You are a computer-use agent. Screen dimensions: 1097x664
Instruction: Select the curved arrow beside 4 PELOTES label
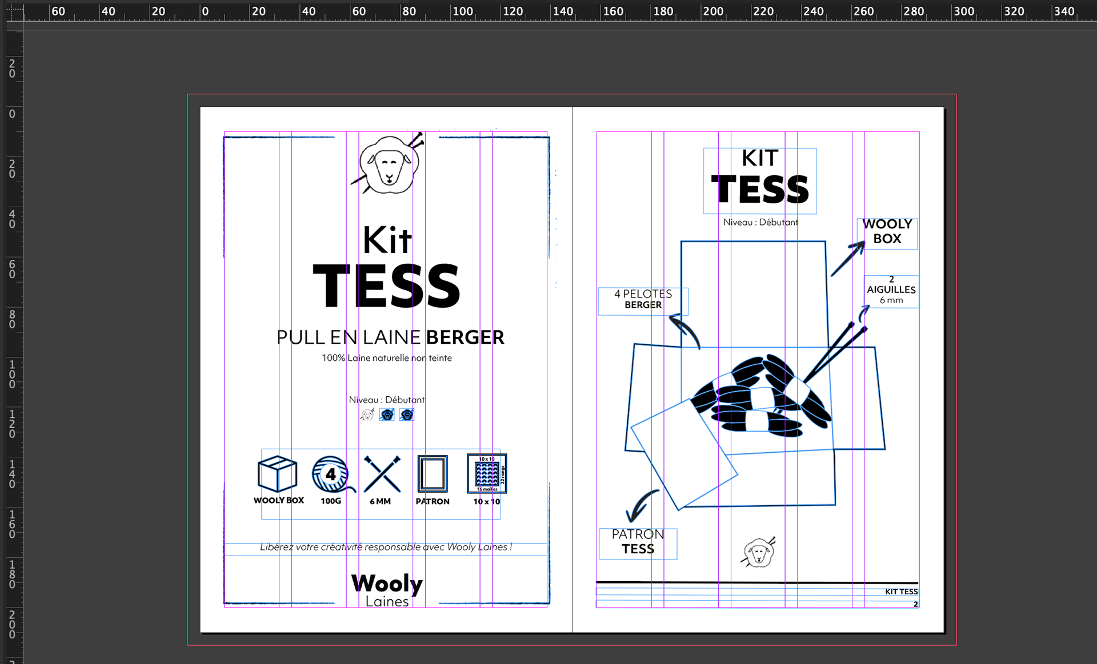[684, 331]
